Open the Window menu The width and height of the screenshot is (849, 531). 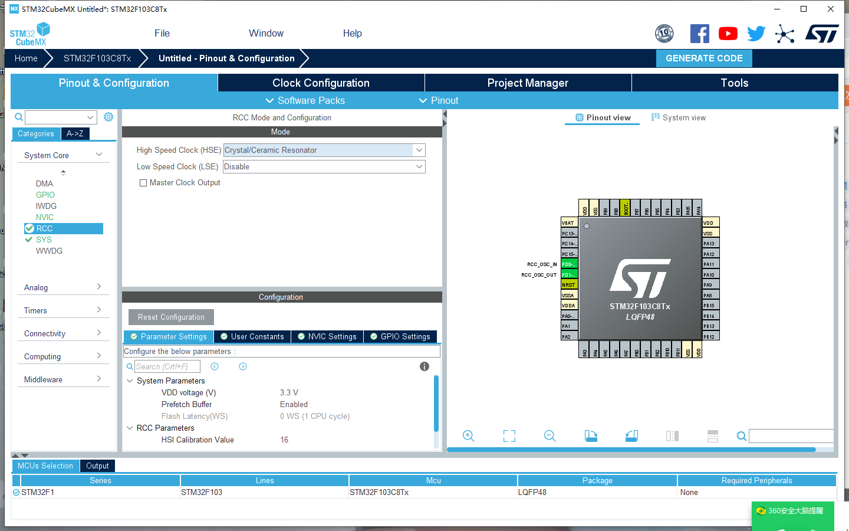[x=266, y=33]
